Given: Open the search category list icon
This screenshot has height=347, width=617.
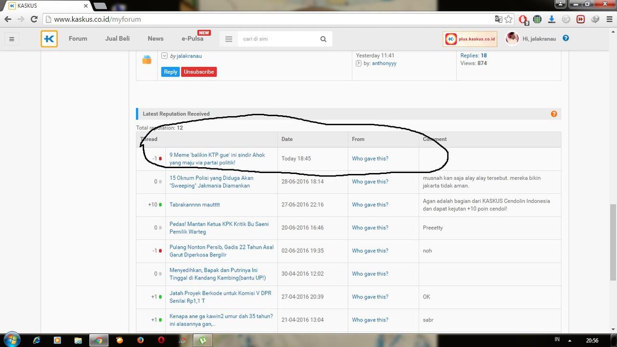Looking at the screenshot, I should pos(228,39).
